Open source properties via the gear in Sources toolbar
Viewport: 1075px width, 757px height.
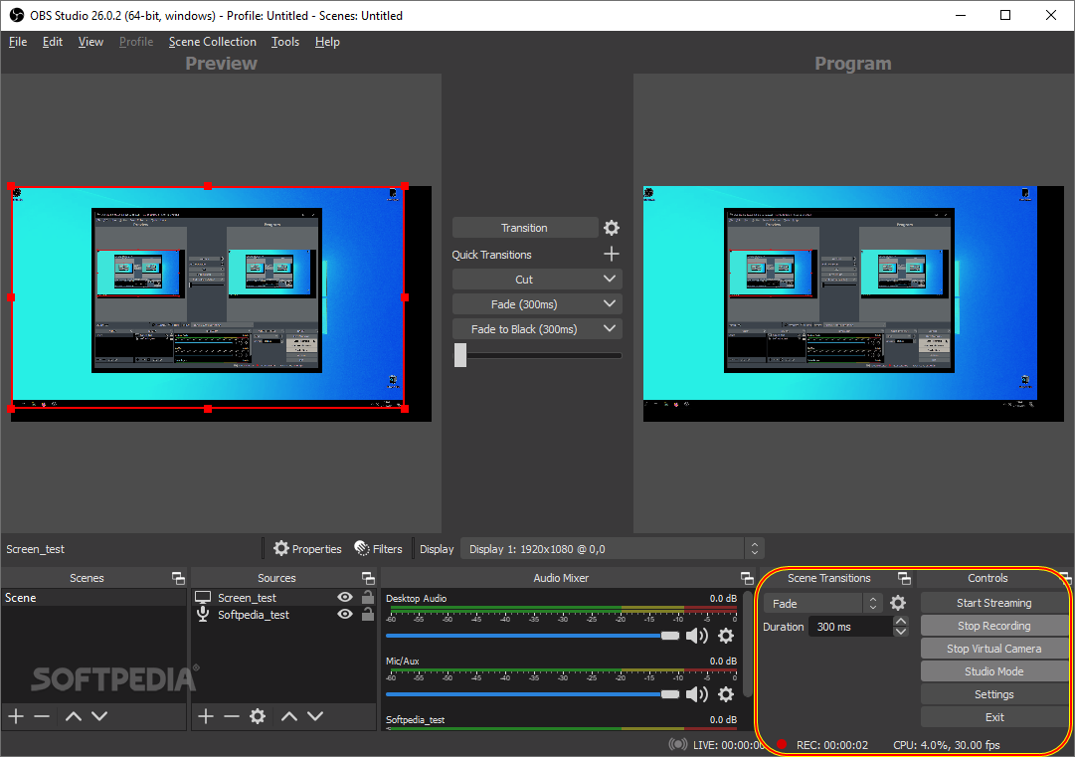[258, 715]
